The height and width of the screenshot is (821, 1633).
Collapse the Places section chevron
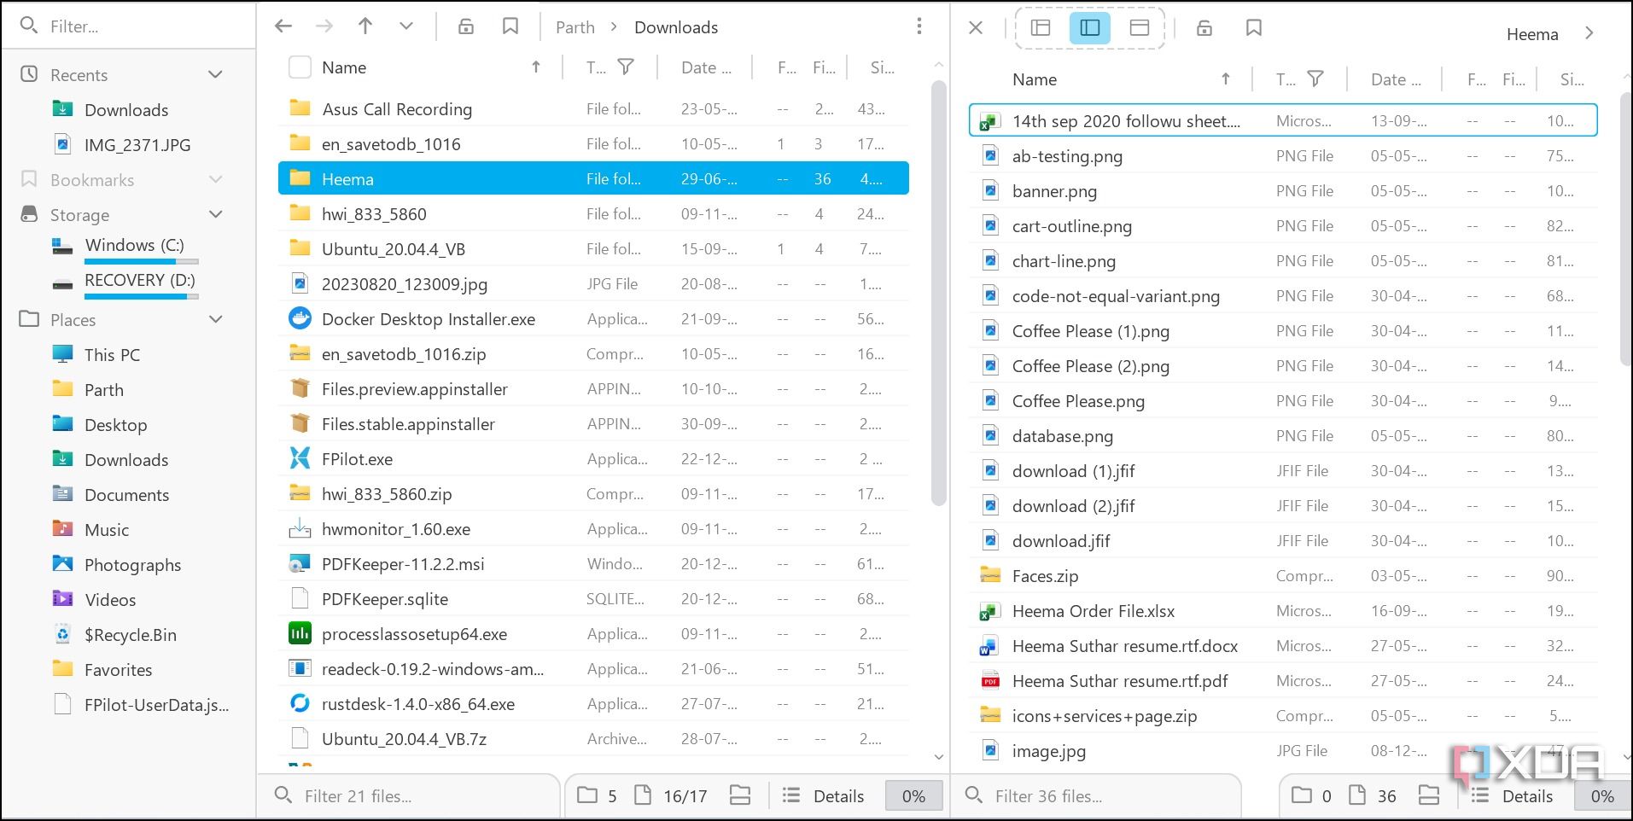pyautogui.click(x=216, y=320)
